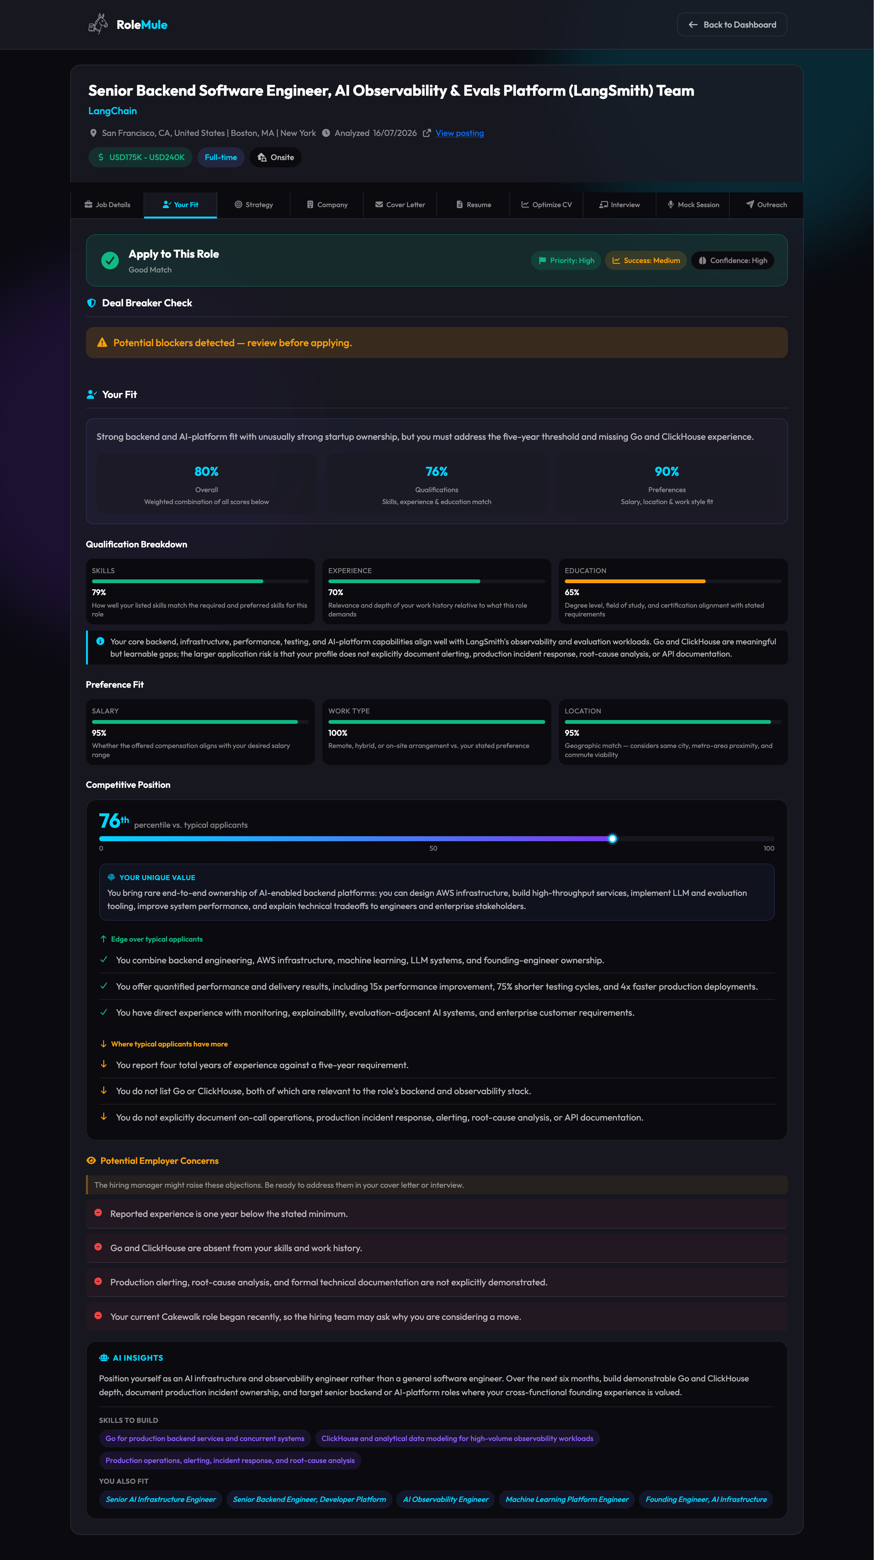The height and width of the screenshot is (1560, 874).
Task: Click the brain icon in Confidence: High badge
Action: [x=702, y=261]
